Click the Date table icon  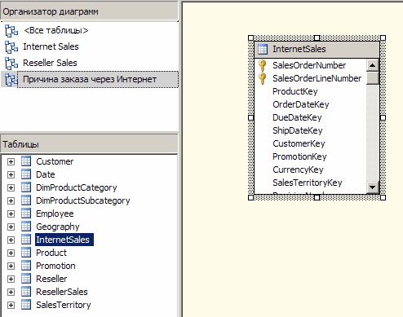[26, 174]
